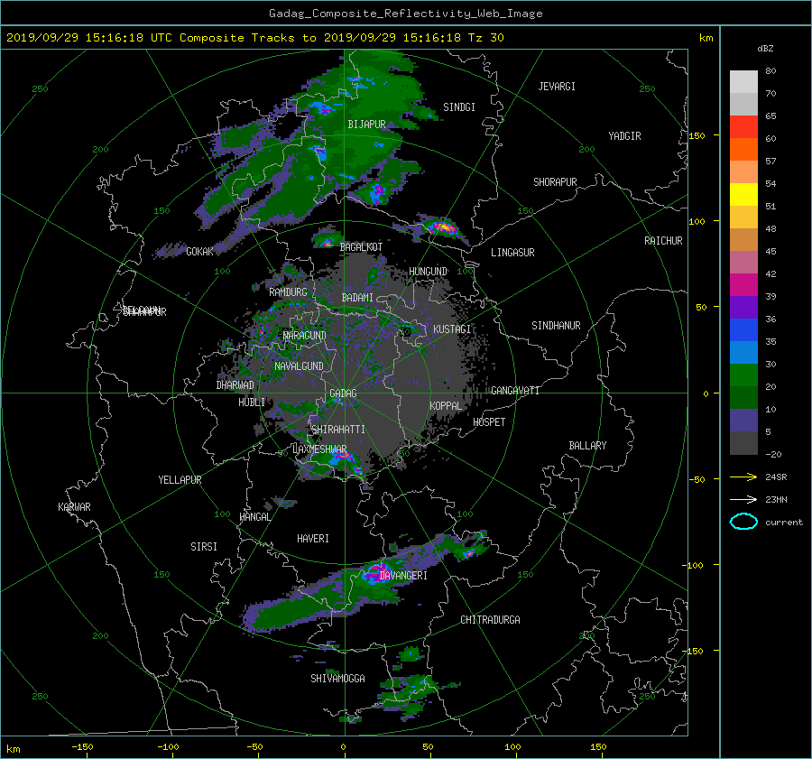Click the GADAG radar center label

pyautogui.click(x=343, y=393)
